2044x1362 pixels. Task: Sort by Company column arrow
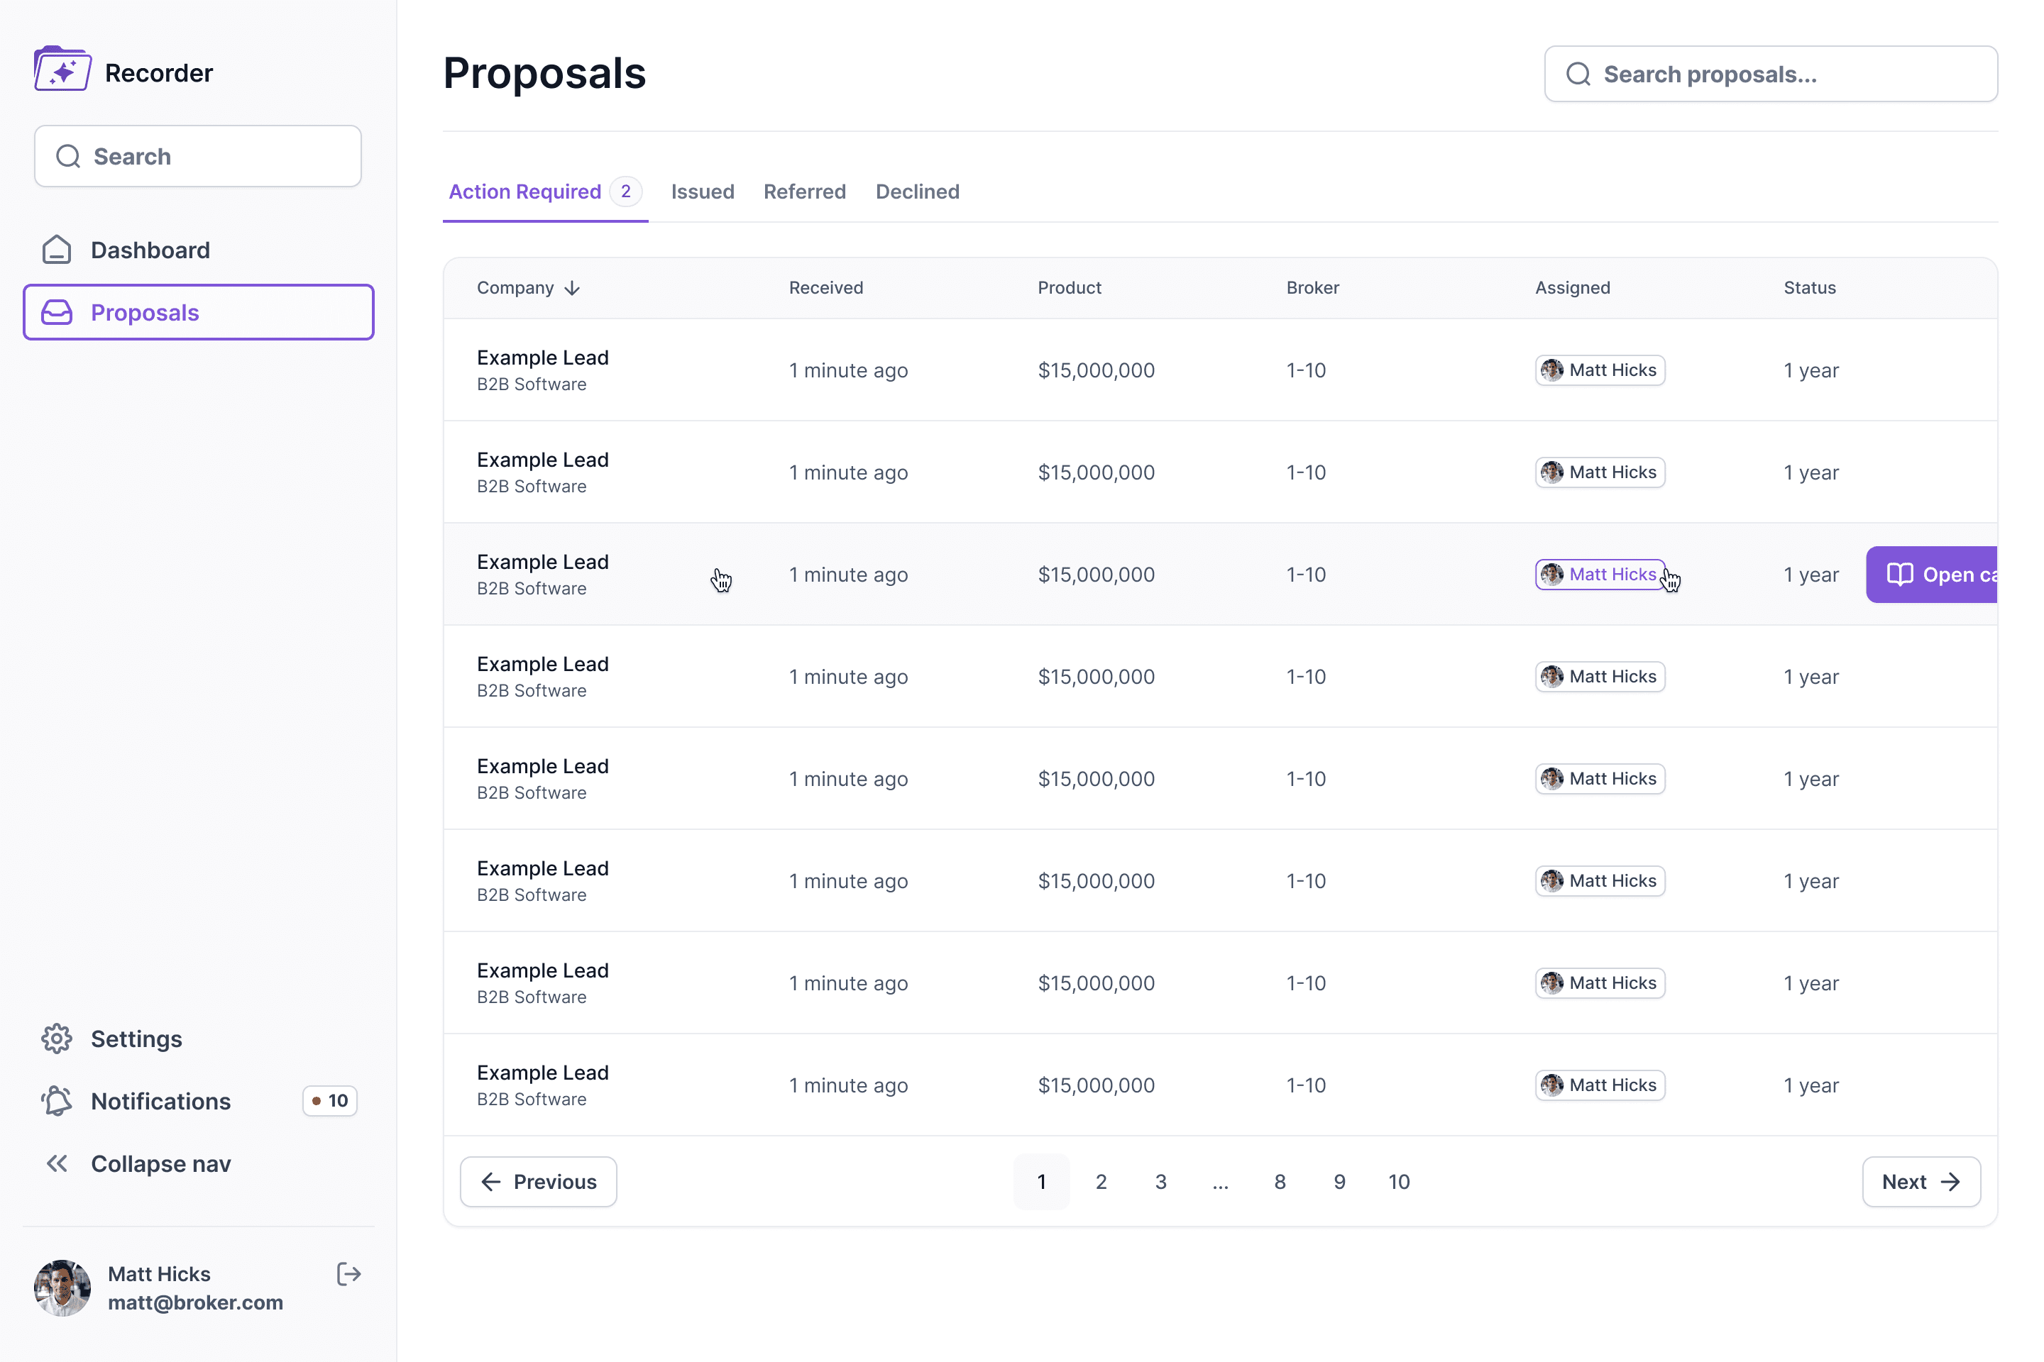[x=572, y=289]
